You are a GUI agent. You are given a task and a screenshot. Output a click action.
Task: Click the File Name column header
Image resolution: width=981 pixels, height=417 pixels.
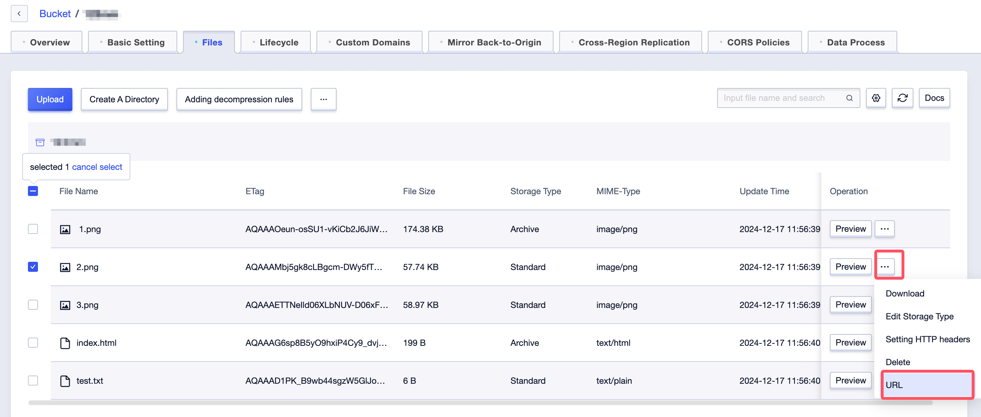78,191
